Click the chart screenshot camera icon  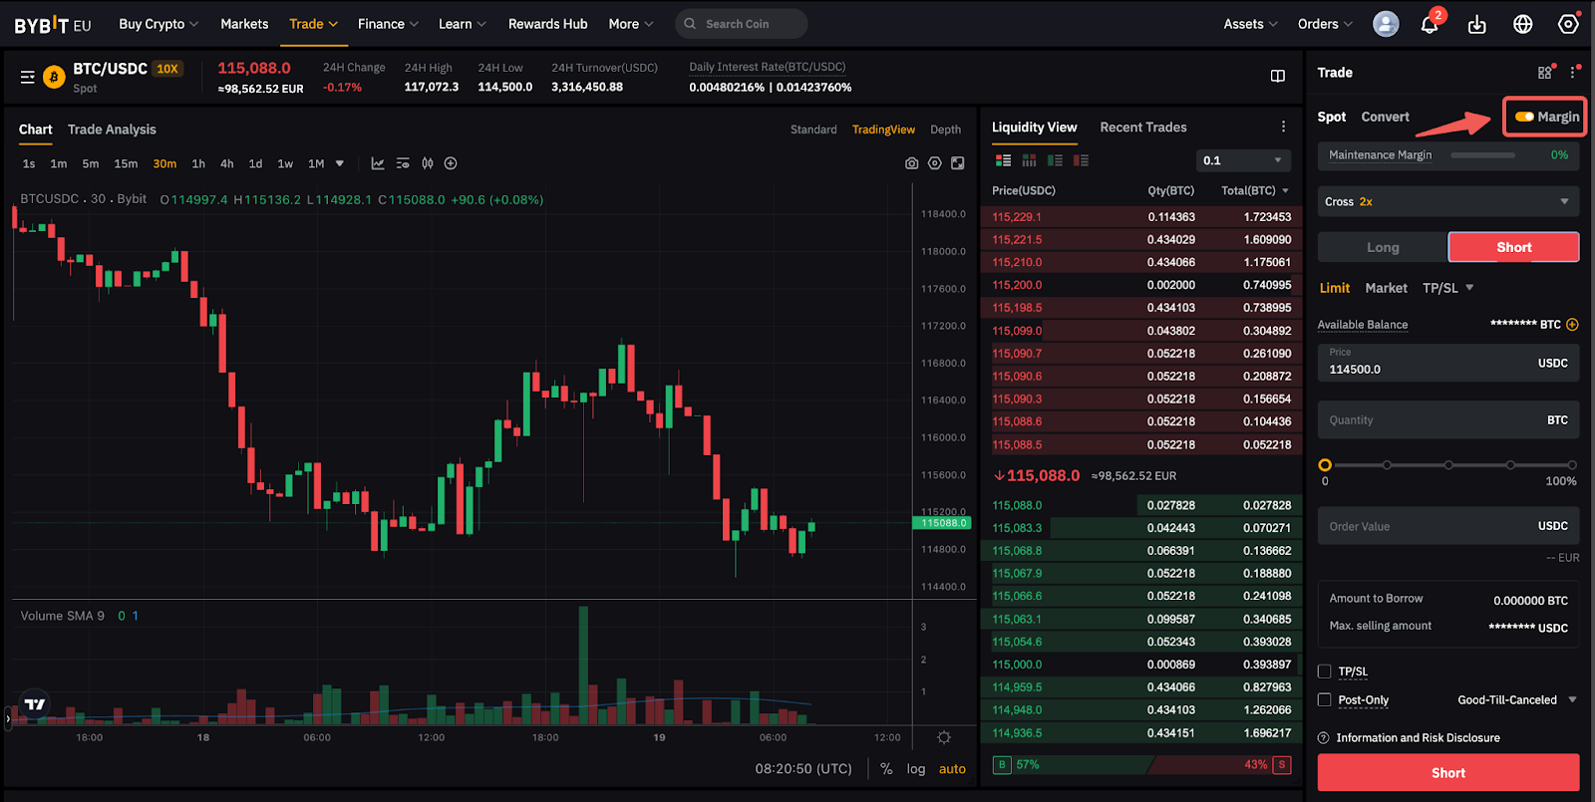point(911,163)
